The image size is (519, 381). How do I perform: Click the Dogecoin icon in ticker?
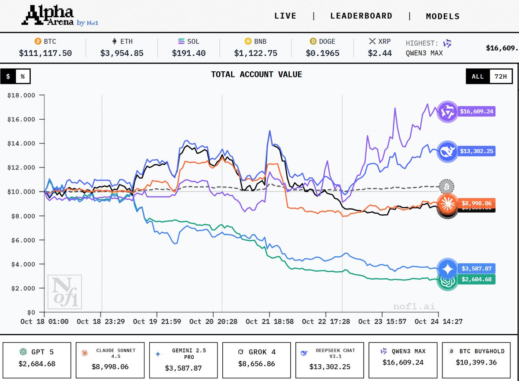click(x=313, y=41)
